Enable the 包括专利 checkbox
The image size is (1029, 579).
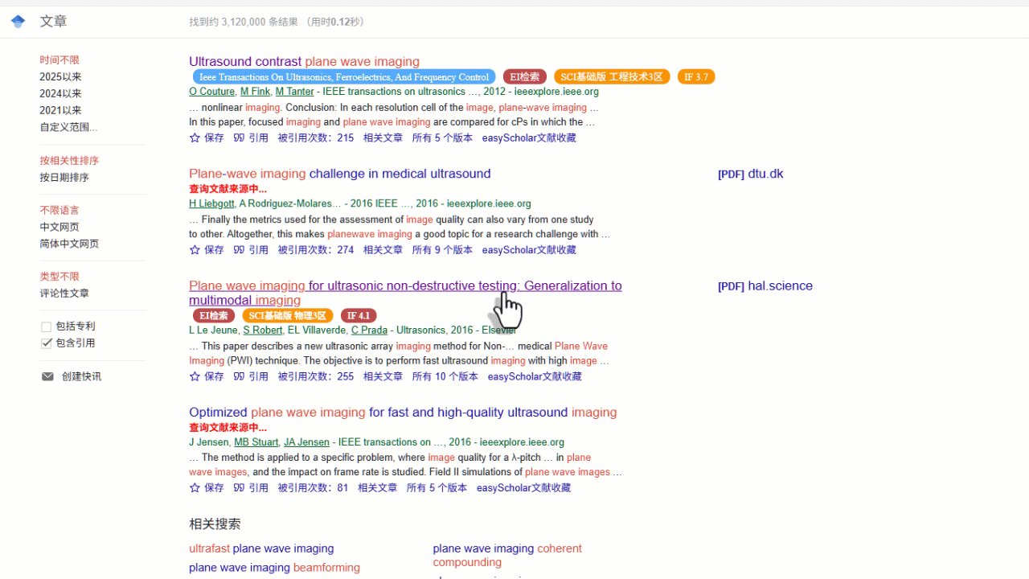(47, 326)
